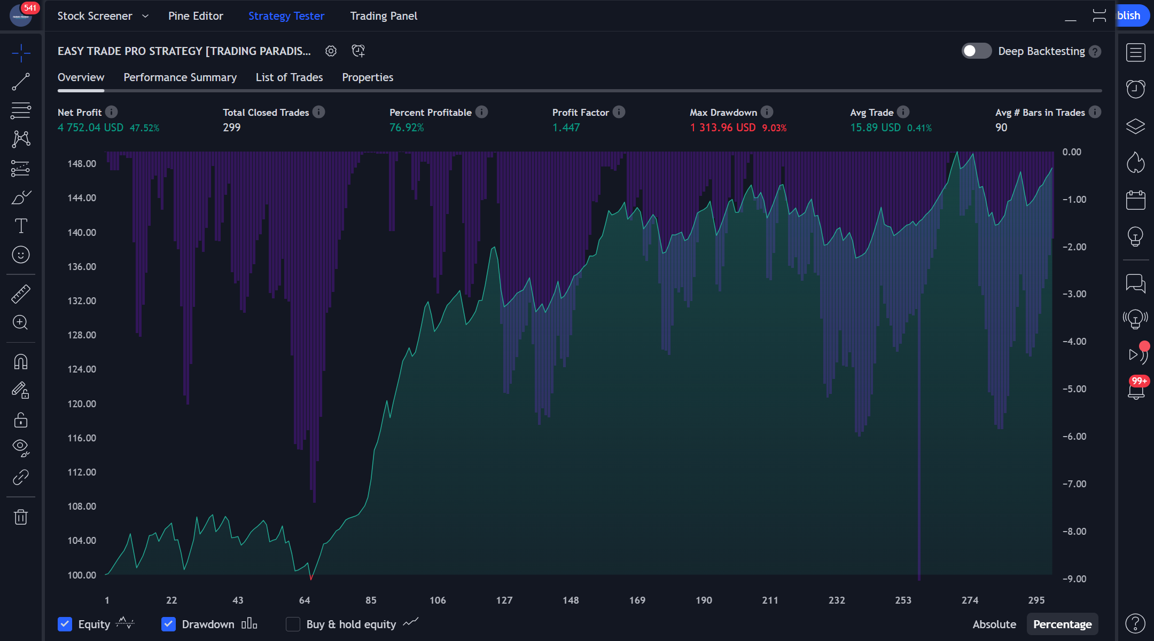Uncheck the Equity checkbox

pos(65,624)
